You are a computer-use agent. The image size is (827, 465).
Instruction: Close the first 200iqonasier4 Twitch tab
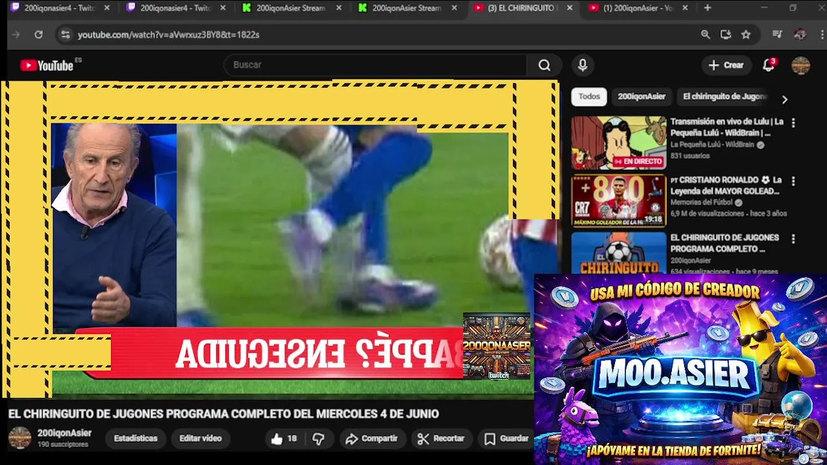[x=107, y=8]
